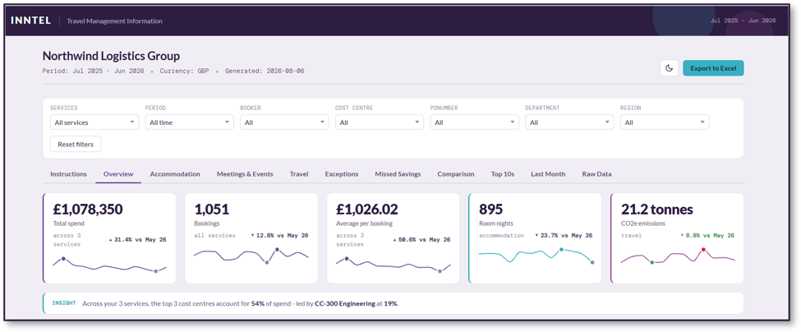Export the report to Excel
801x332 pixels.
(x=713, y=68)
